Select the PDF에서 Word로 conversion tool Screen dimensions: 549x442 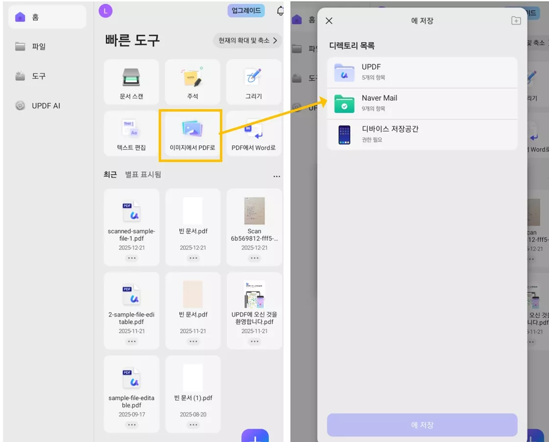point(253,133)
